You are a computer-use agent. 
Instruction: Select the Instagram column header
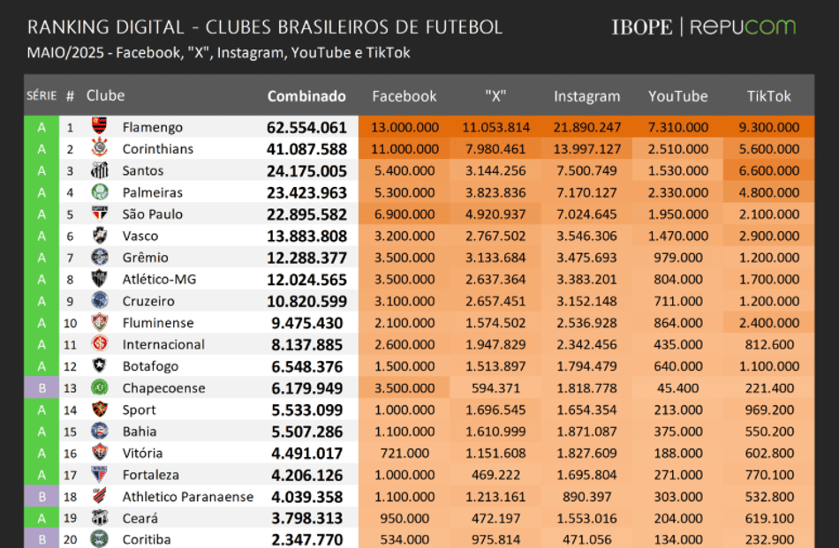point(587,96)
